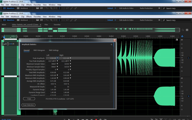Click Razor tool in back window toolbar
Image resolution: width=192 pixels, height=120 pixels.
tap(51, 8)
